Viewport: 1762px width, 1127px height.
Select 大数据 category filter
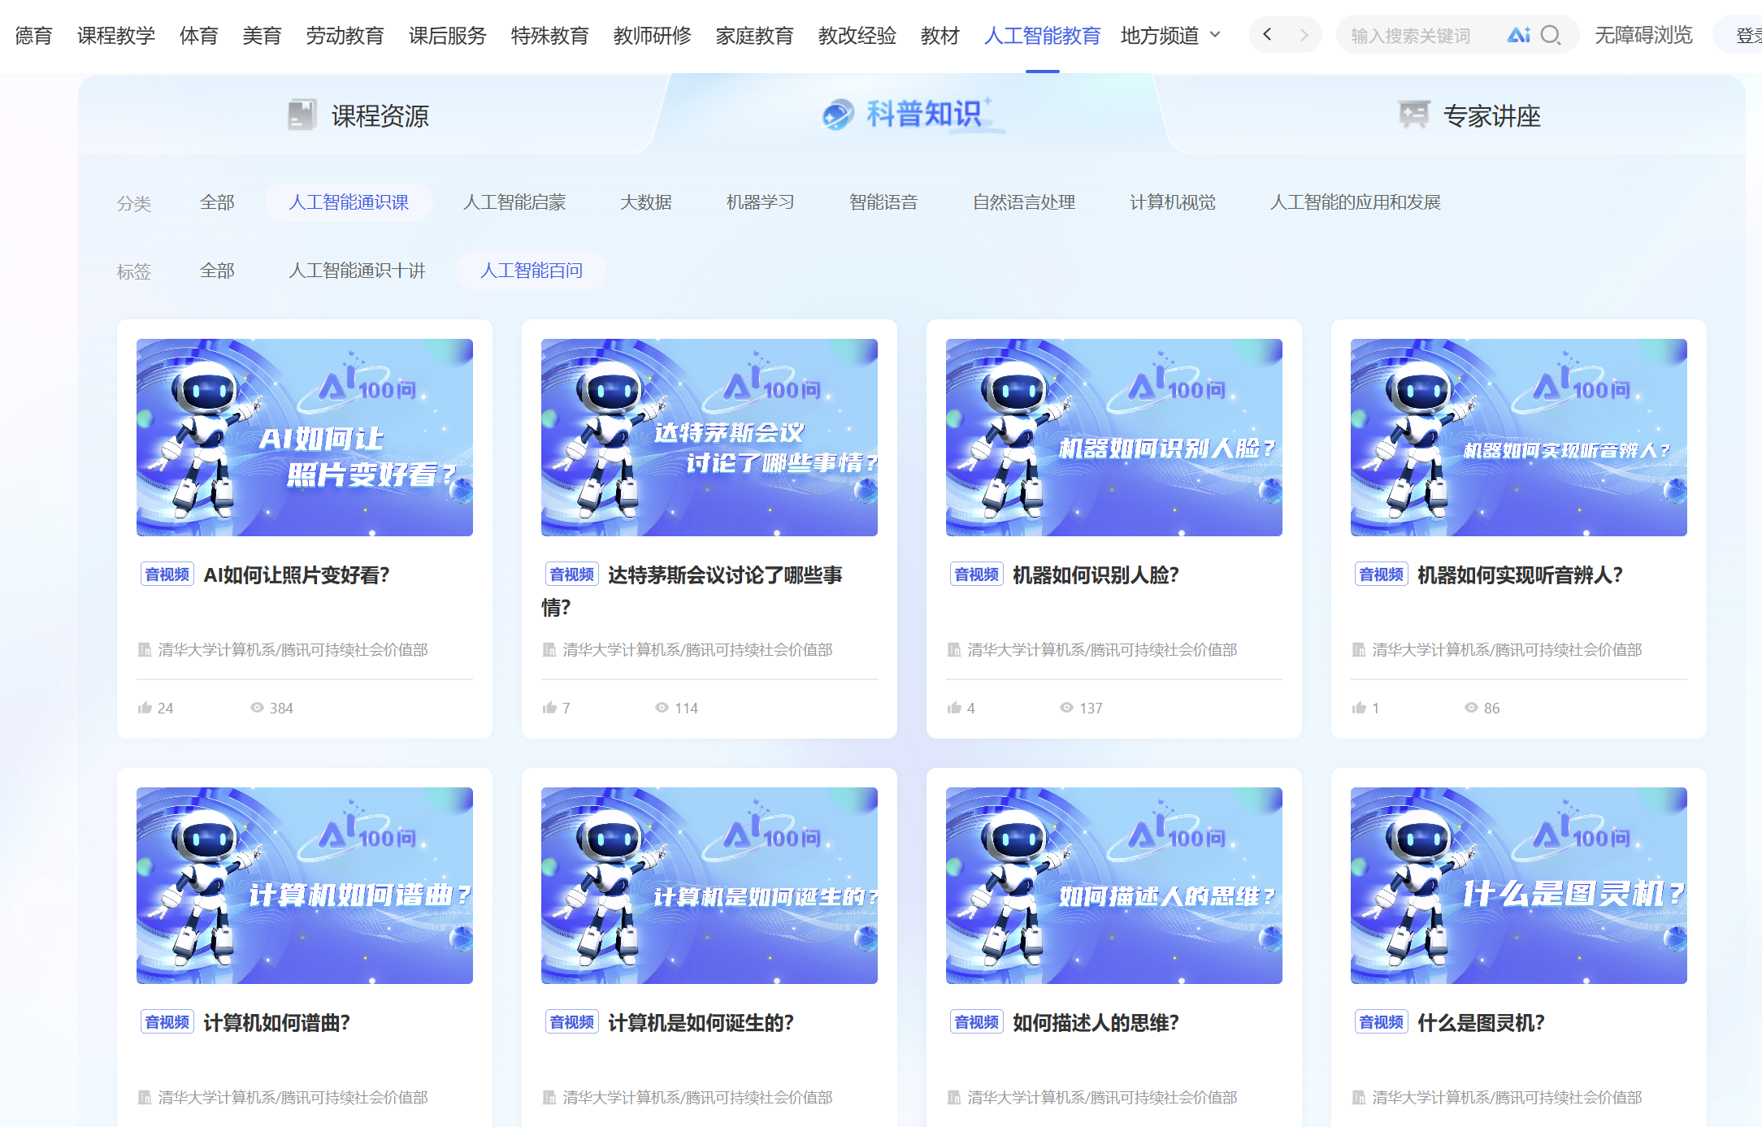[x=645, y=202]
